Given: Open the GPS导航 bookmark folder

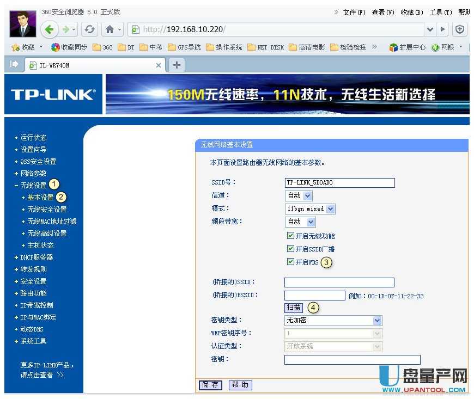Looking at the screenshot, I should (185, 47).
